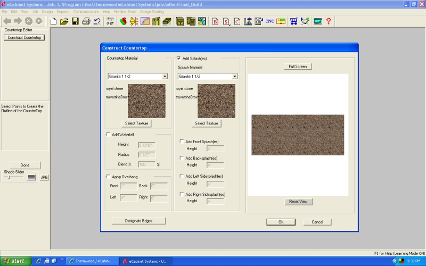The height and width of the screenshot is (266, 426).
Task: Click the red-yellow nesting layout icon
Action: pyautogui.click(x=281, y=21)
